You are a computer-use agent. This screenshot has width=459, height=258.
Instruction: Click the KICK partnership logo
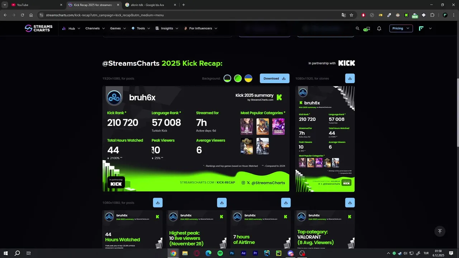(x=346, y=63)
